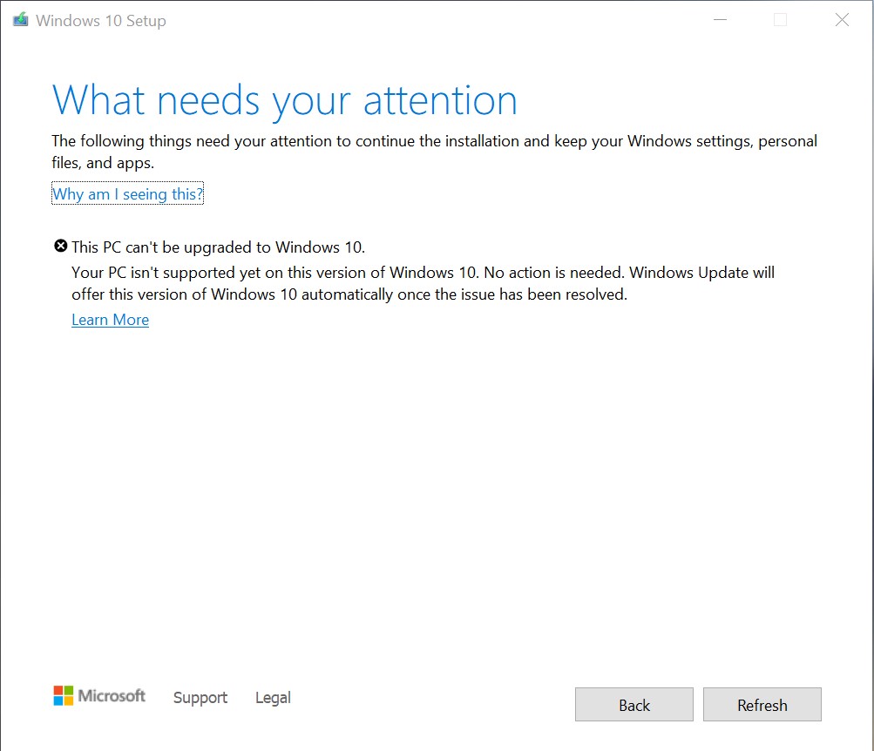Screen dimensions: 874x751
Task: Open the Learn More link
Action: click(110, 320)
